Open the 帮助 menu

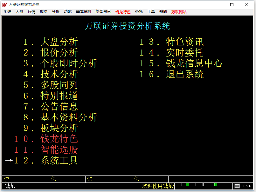(x=163, y=12)
